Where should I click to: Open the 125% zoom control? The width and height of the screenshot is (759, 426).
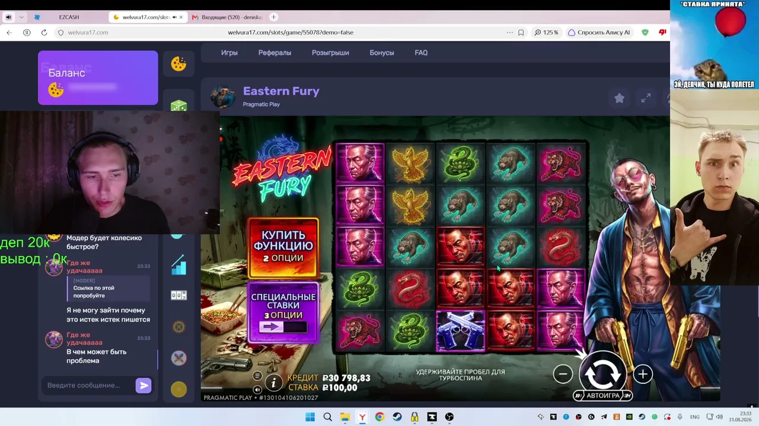[546, 33]
